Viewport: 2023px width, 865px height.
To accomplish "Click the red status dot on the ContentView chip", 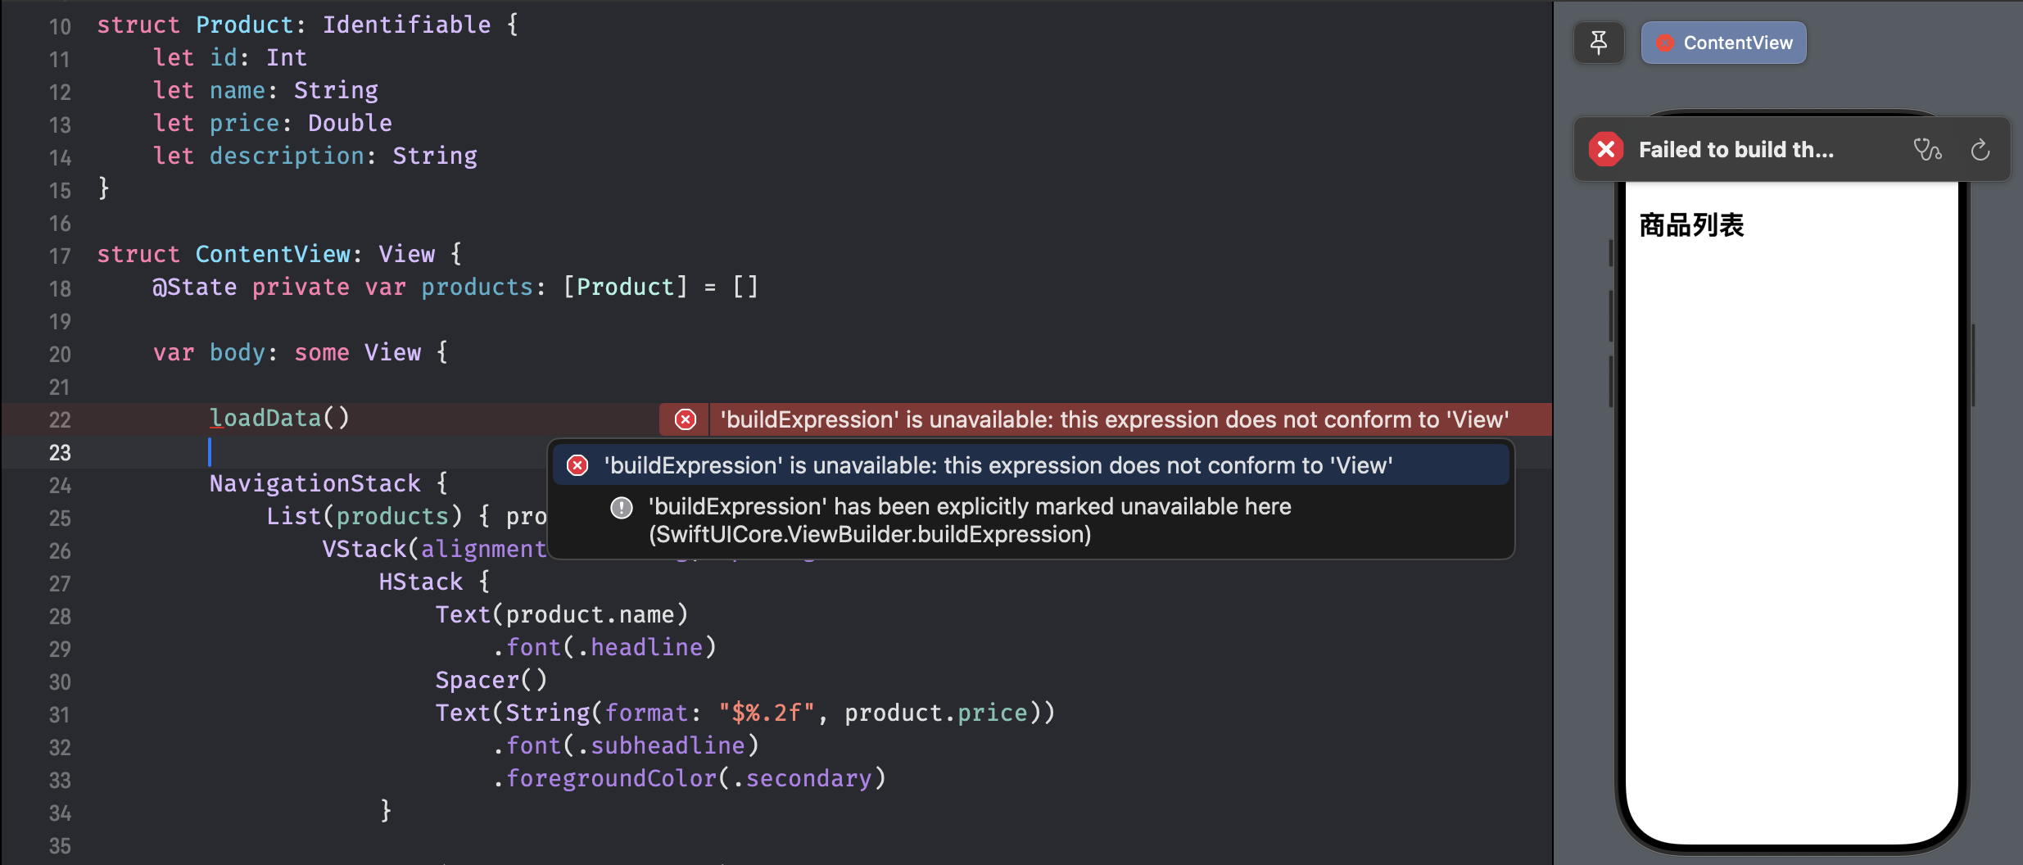I will tap(1664, 43).
